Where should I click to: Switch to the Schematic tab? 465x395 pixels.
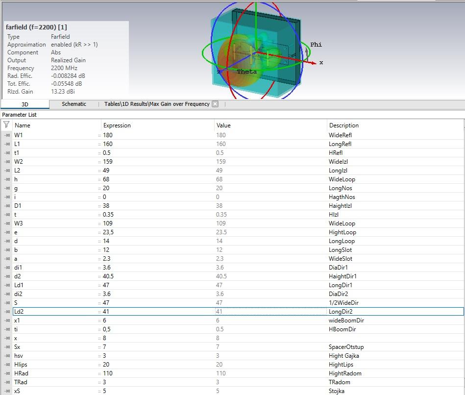point(73,104)
